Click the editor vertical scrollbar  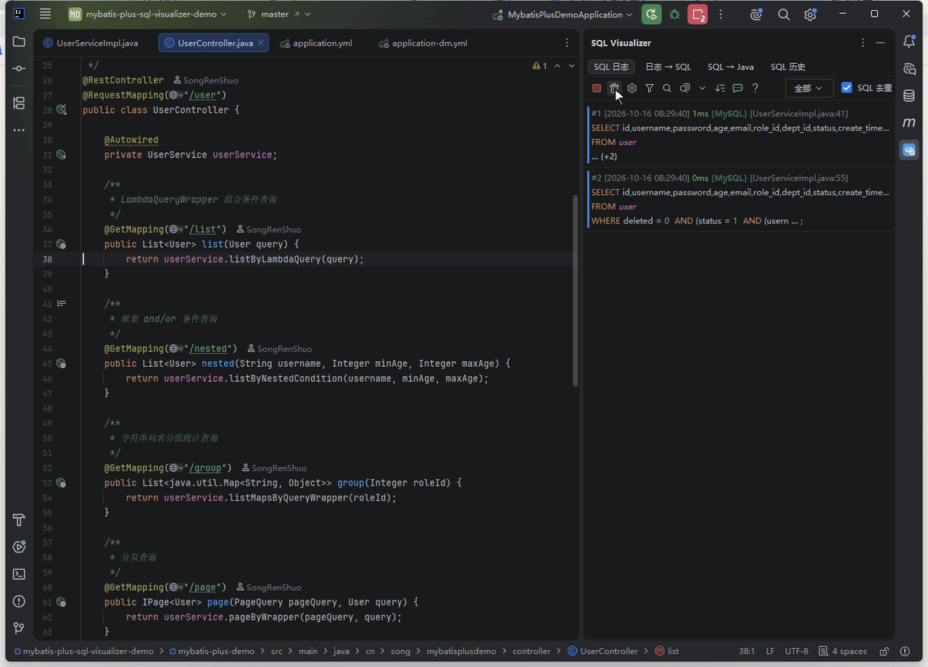click(576, 290)
